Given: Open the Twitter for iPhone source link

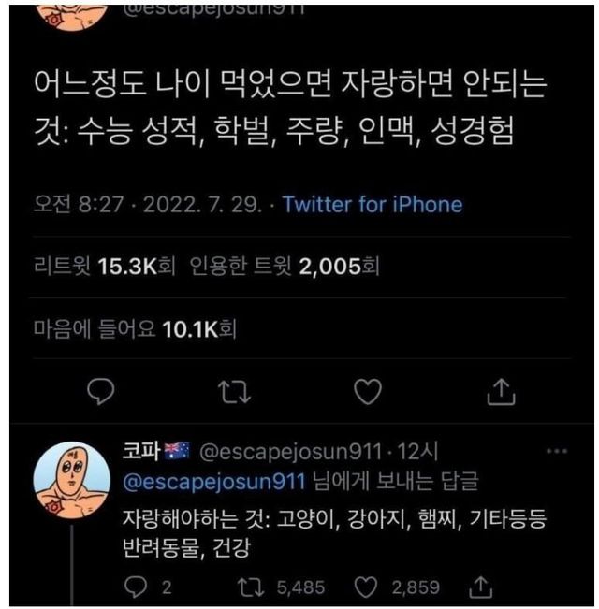Looking at the screenshot, I should pos(373,204).
